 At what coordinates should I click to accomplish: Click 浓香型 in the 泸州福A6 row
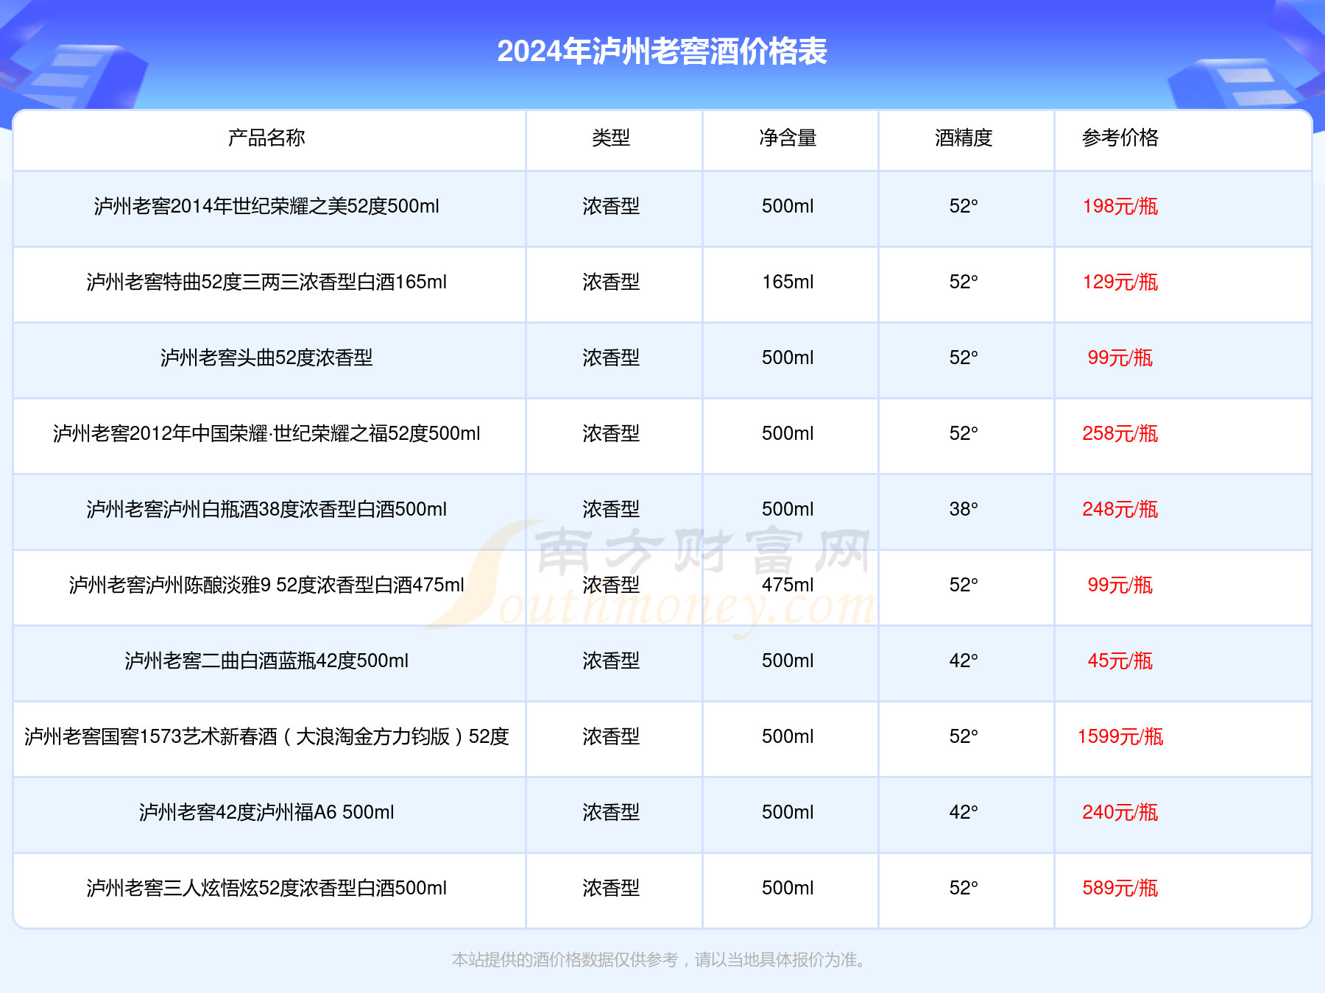[611, 812]
